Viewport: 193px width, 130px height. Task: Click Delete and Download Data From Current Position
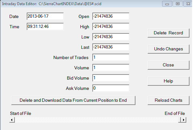tap(73, 100)
